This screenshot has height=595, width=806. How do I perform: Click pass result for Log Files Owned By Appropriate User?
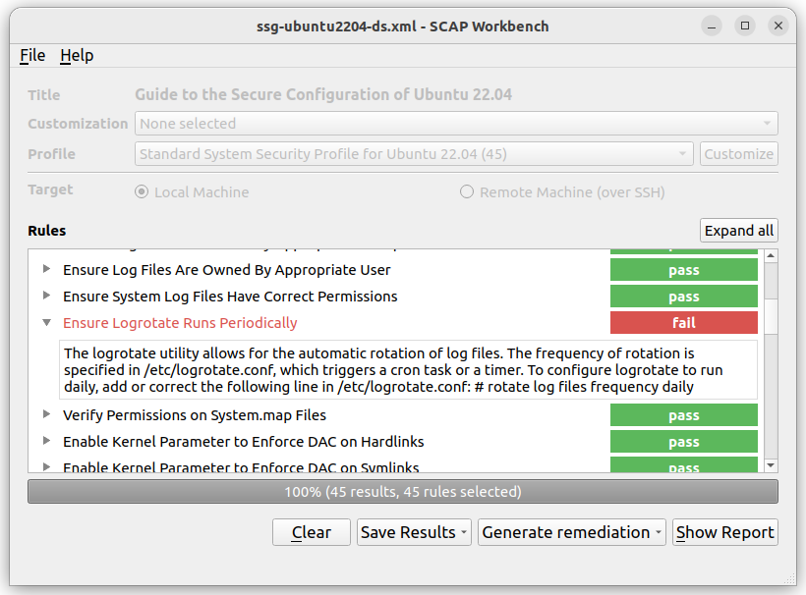(684, 270)
